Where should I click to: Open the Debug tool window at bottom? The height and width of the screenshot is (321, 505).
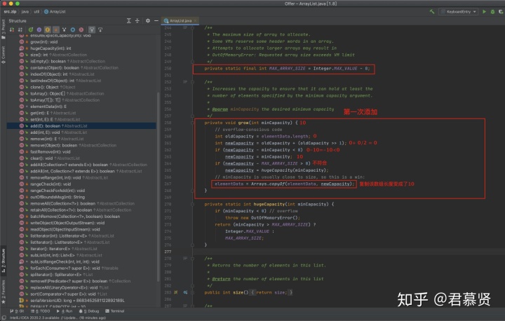point(89,311)
